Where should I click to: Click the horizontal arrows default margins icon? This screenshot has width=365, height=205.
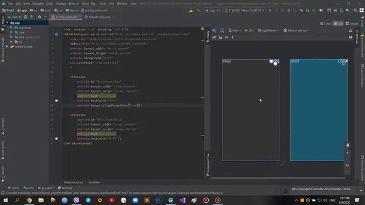[x=226, y=37]
